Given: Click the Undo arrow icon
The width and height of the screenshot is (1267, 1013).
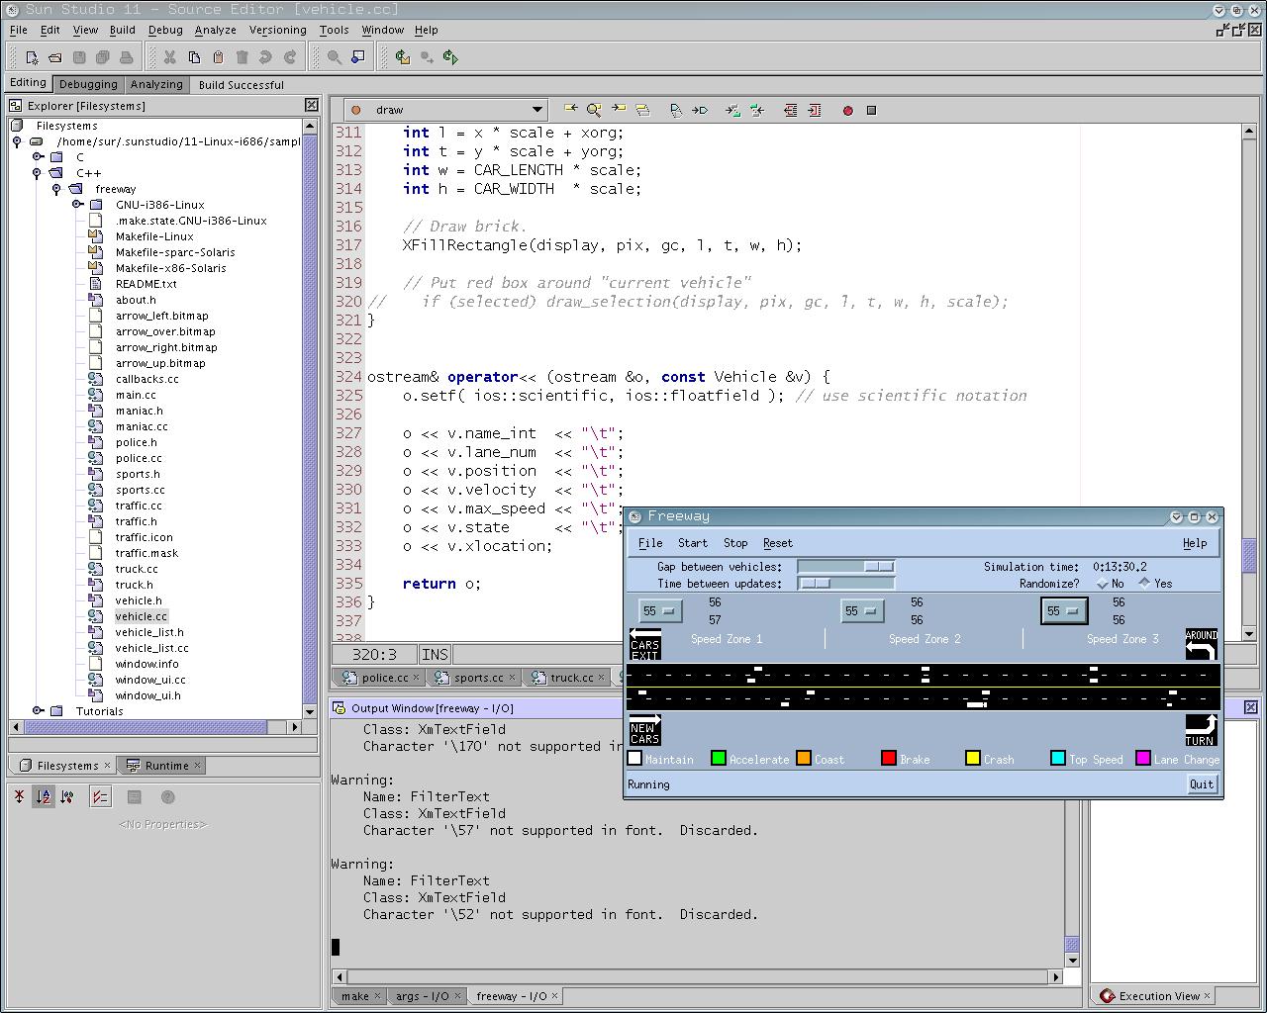Looking at the screenshot, I should [265, 57].
